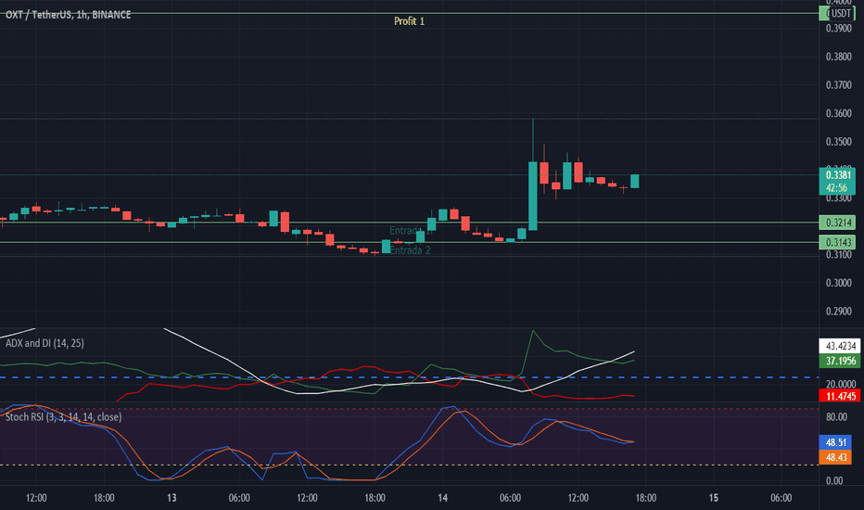Click the 0.00 Stoch RSI axis label
864x510 pixels.
tap(834, 480)
